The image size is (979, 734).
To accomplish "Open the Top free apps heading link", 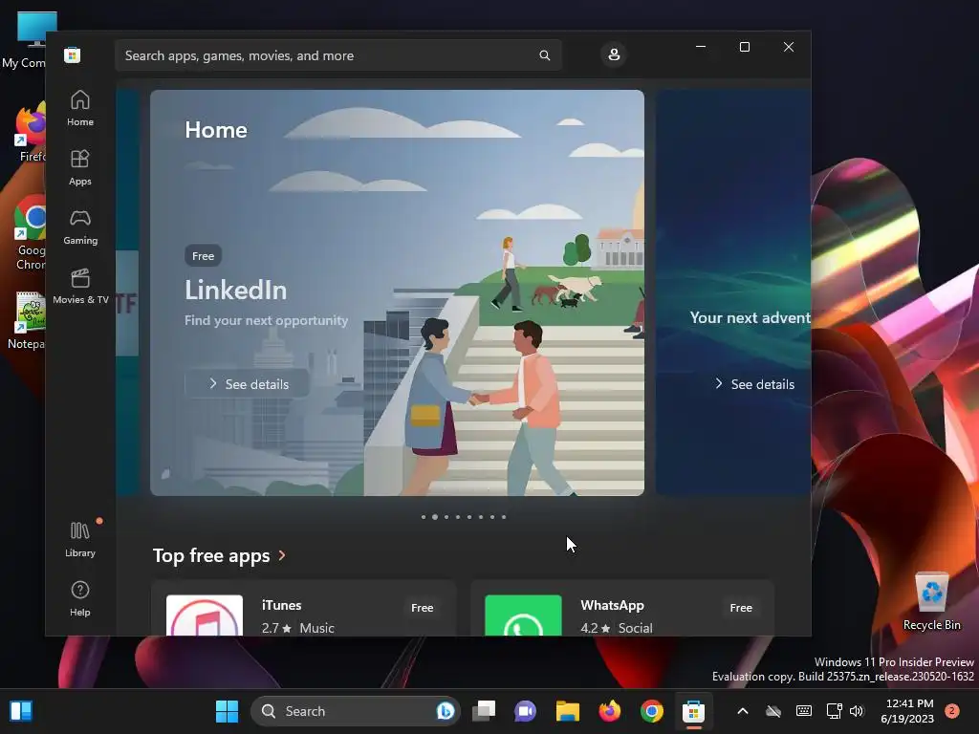I will (x=211, y=555).
